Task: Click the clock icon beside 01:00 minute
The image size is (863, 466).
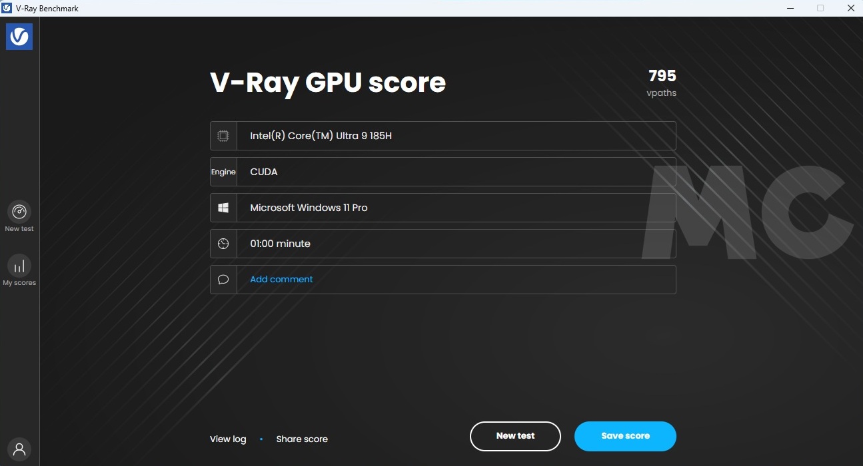Action: pos(223,244)
